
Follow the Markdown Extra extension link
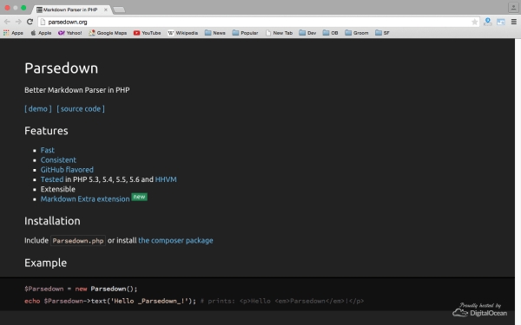point(85,199)
